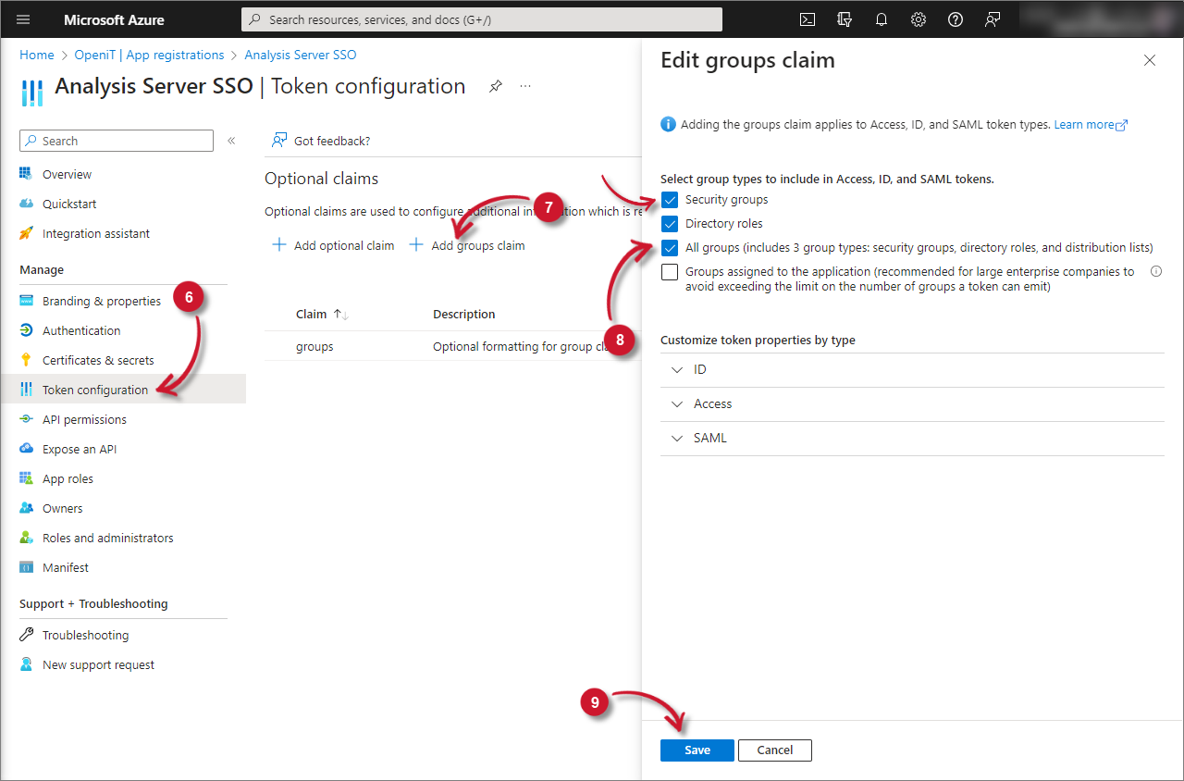Open the Learn more link
Screen dimensions: 1184x781
[1085, 124]
